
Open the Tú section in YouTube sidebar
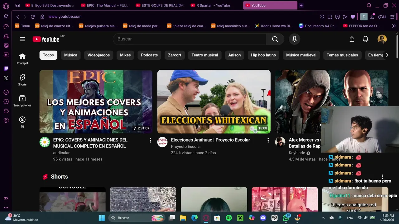22,122
